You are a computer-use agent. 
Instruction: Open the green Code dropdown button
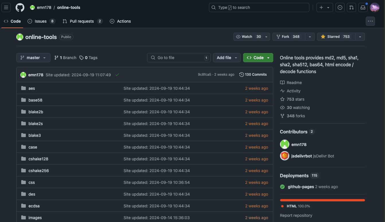258,58
